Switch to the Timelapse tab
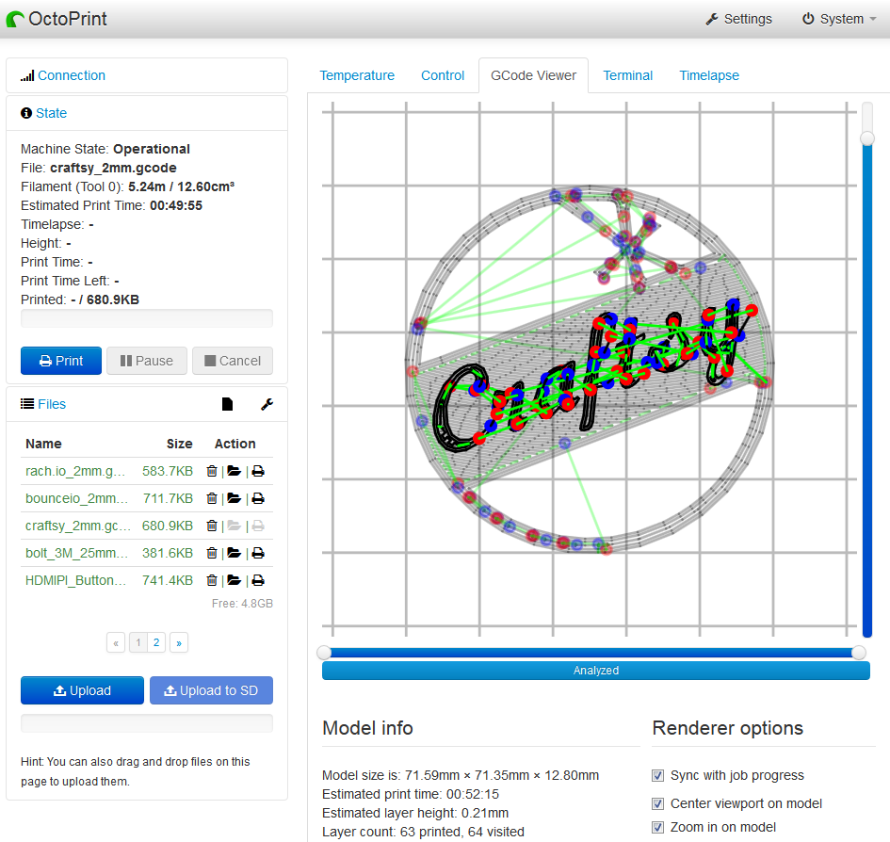 (709, 75)
